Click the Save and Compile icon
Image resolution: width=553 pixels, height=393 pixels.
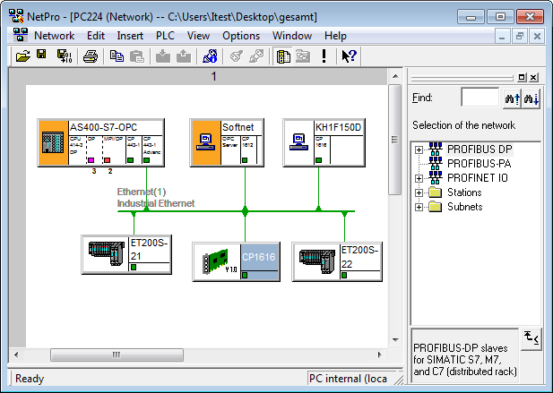65,56
